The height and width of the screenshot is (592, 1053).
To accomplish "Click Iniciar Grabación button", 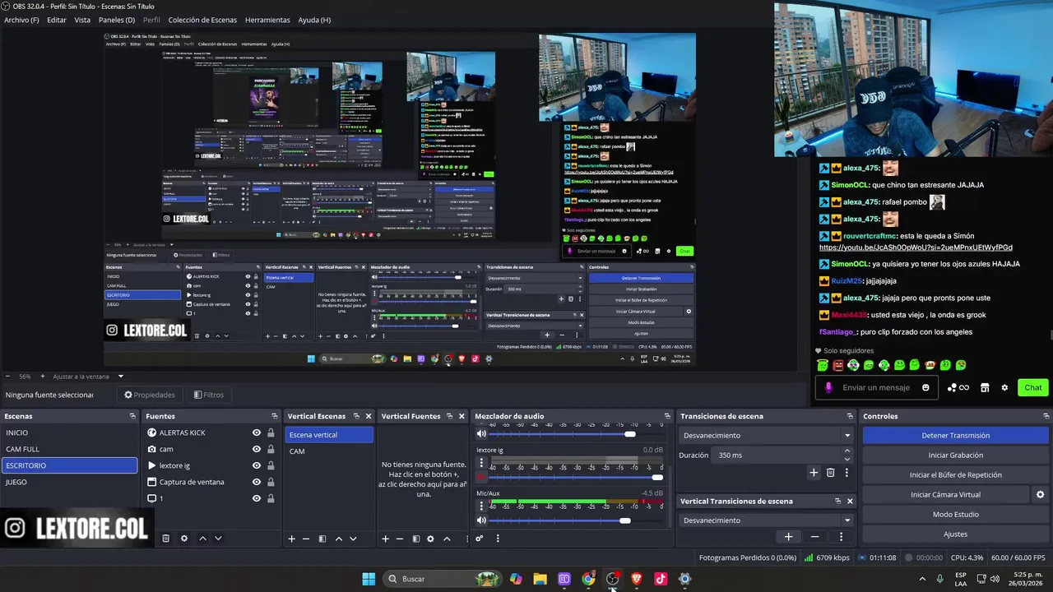I will [955, 455].
